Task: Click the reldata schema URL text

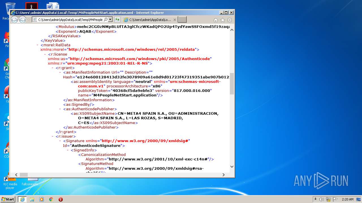Action: (x=132, y=49)
